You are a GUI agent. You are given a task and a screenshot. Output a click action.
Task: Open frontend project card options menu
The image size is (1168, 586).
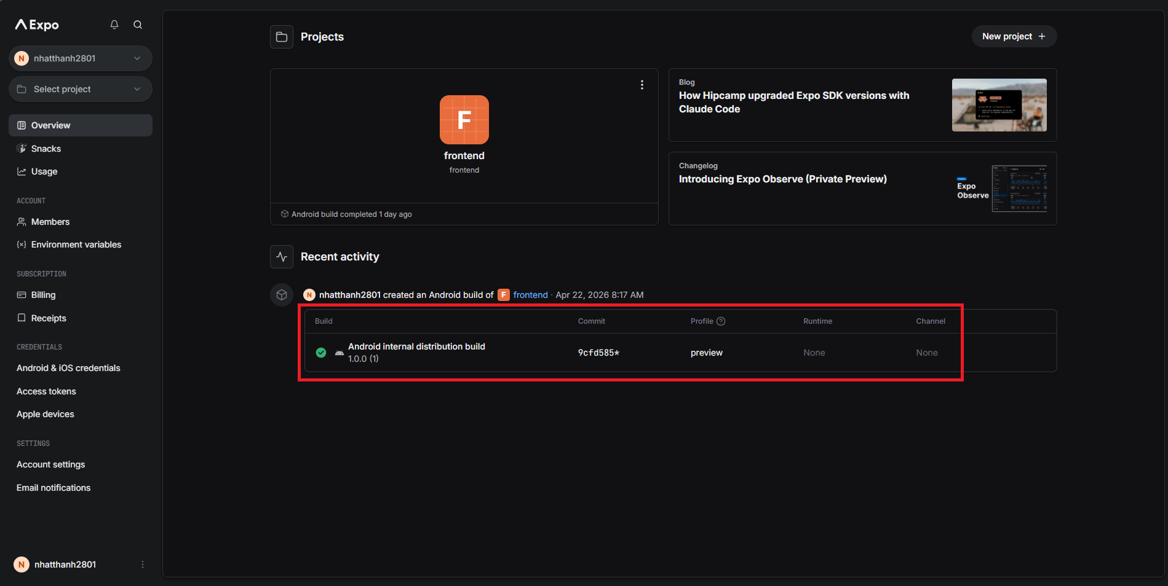tap(642, 85)
